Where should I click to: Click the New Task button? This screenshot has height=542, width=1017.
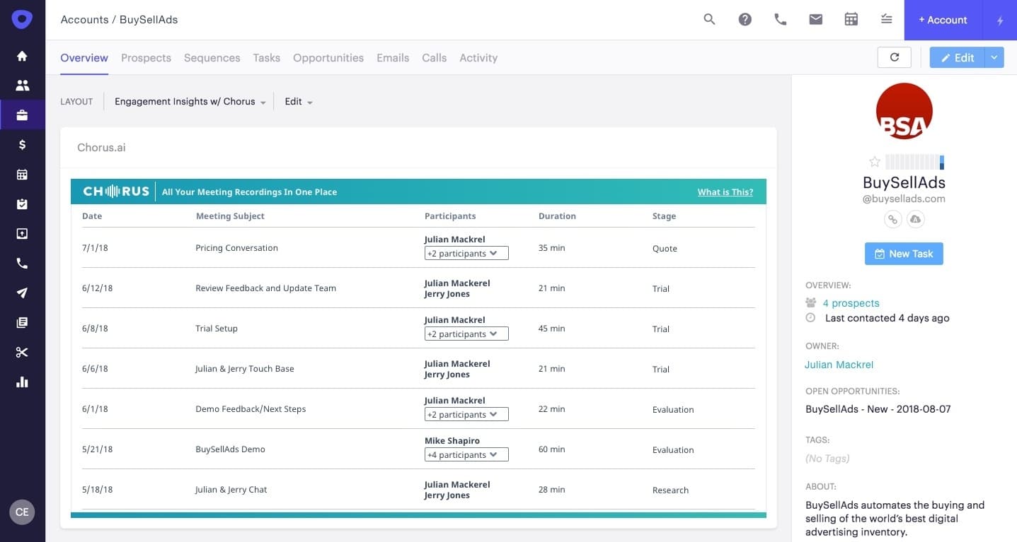tap(903, 254)
